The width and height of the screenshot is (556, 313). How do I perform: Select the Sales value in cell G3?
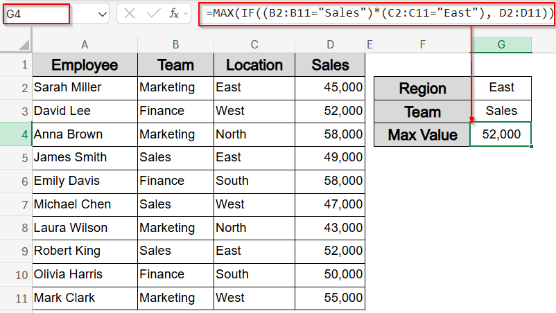pyautogui.click(x=501, y=111)
